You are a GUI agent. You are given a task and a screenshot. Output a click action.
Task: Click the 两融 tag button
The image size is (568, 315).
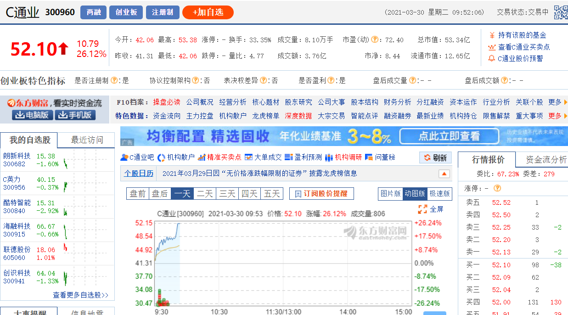(93, 12)
